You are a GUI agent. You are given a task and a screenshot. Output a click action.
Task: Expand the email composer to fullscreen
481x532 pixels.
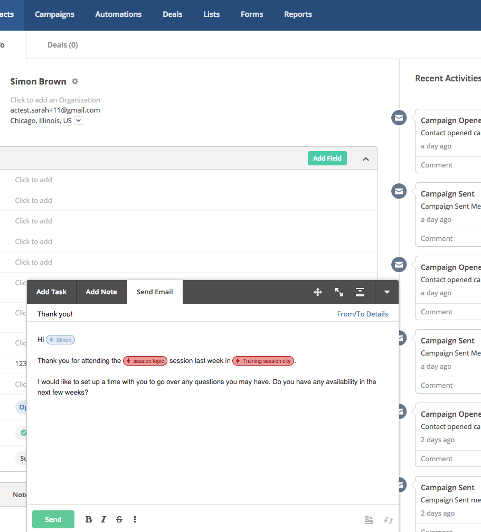[x=339, y=292]
